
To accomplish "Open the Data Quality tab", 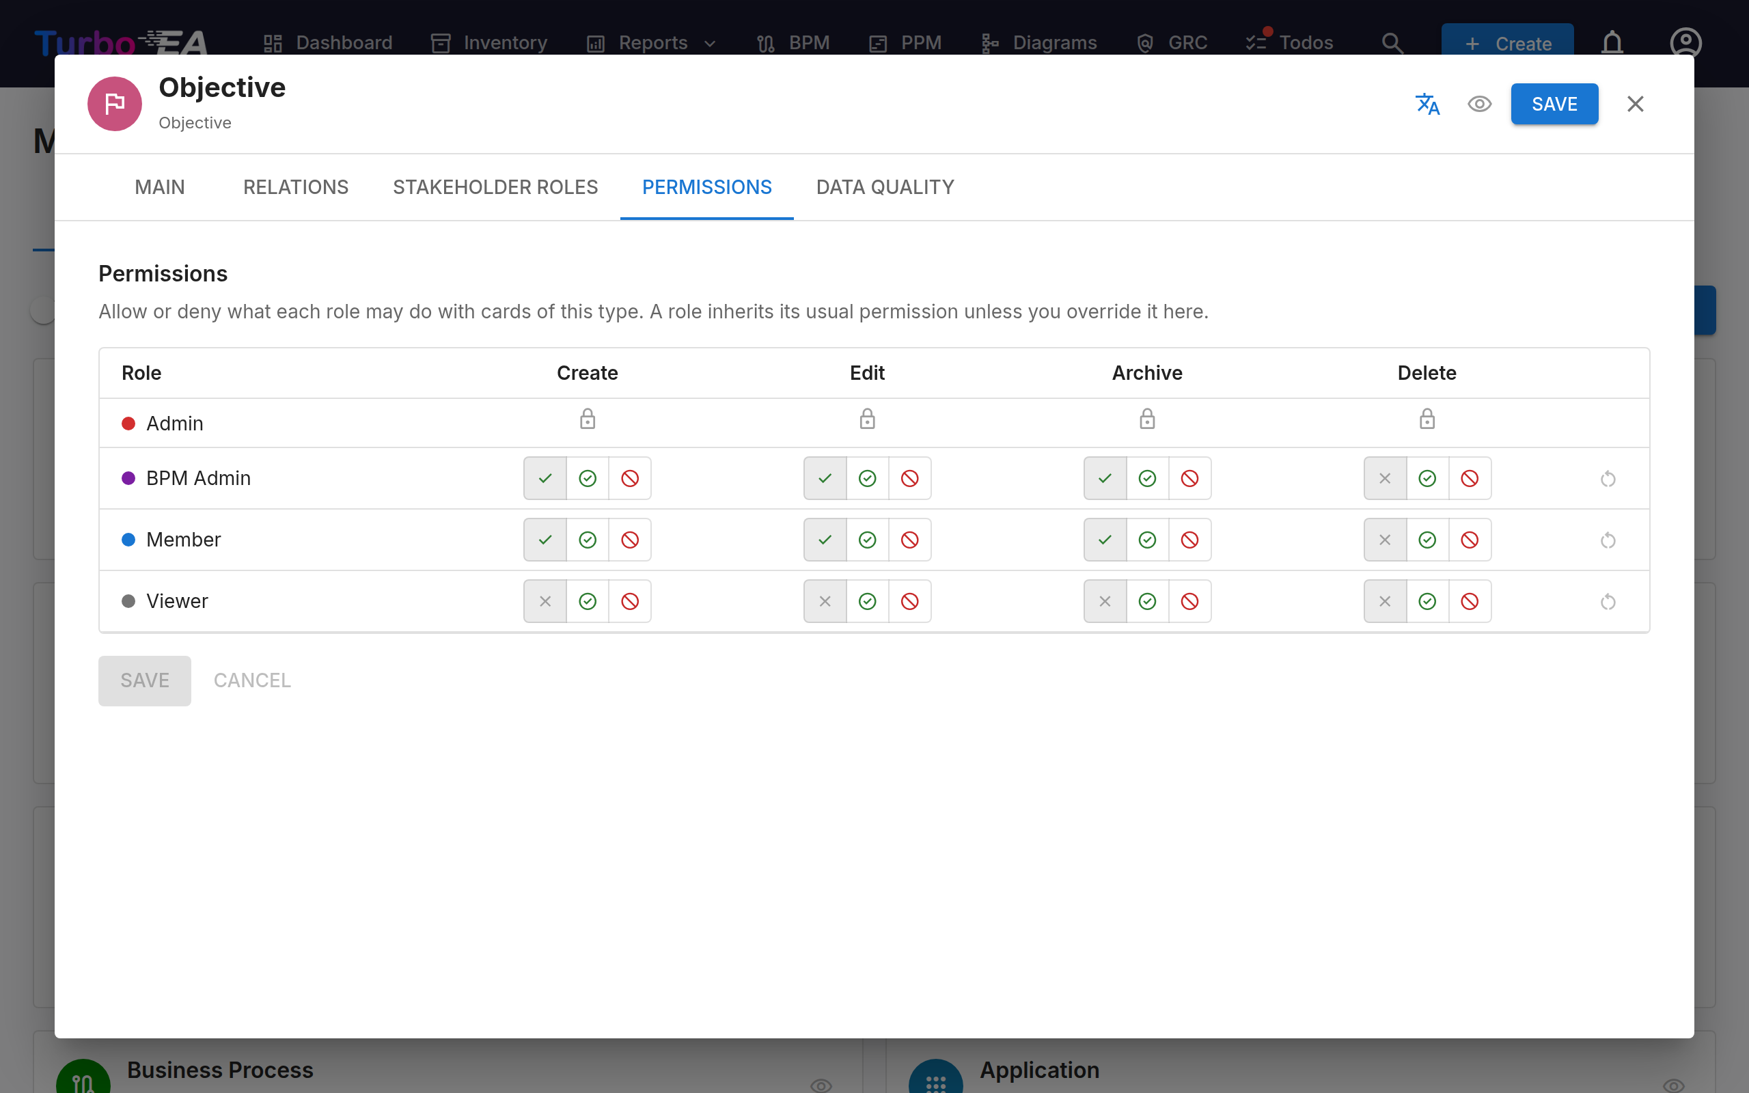I will (x=885, y=187).
